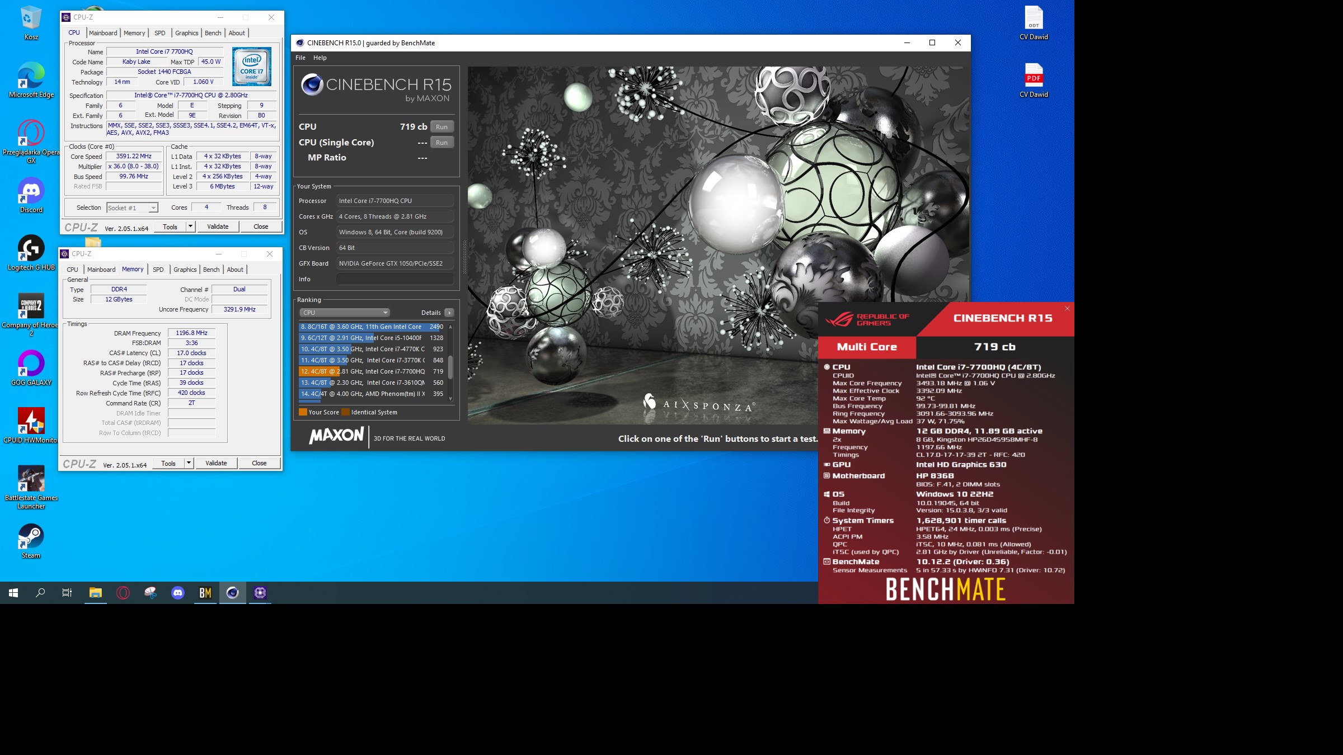Select ranking row 13 Core i7-3610QM
The height and width of the screenshot is (755, 1343).
point(372,383)
